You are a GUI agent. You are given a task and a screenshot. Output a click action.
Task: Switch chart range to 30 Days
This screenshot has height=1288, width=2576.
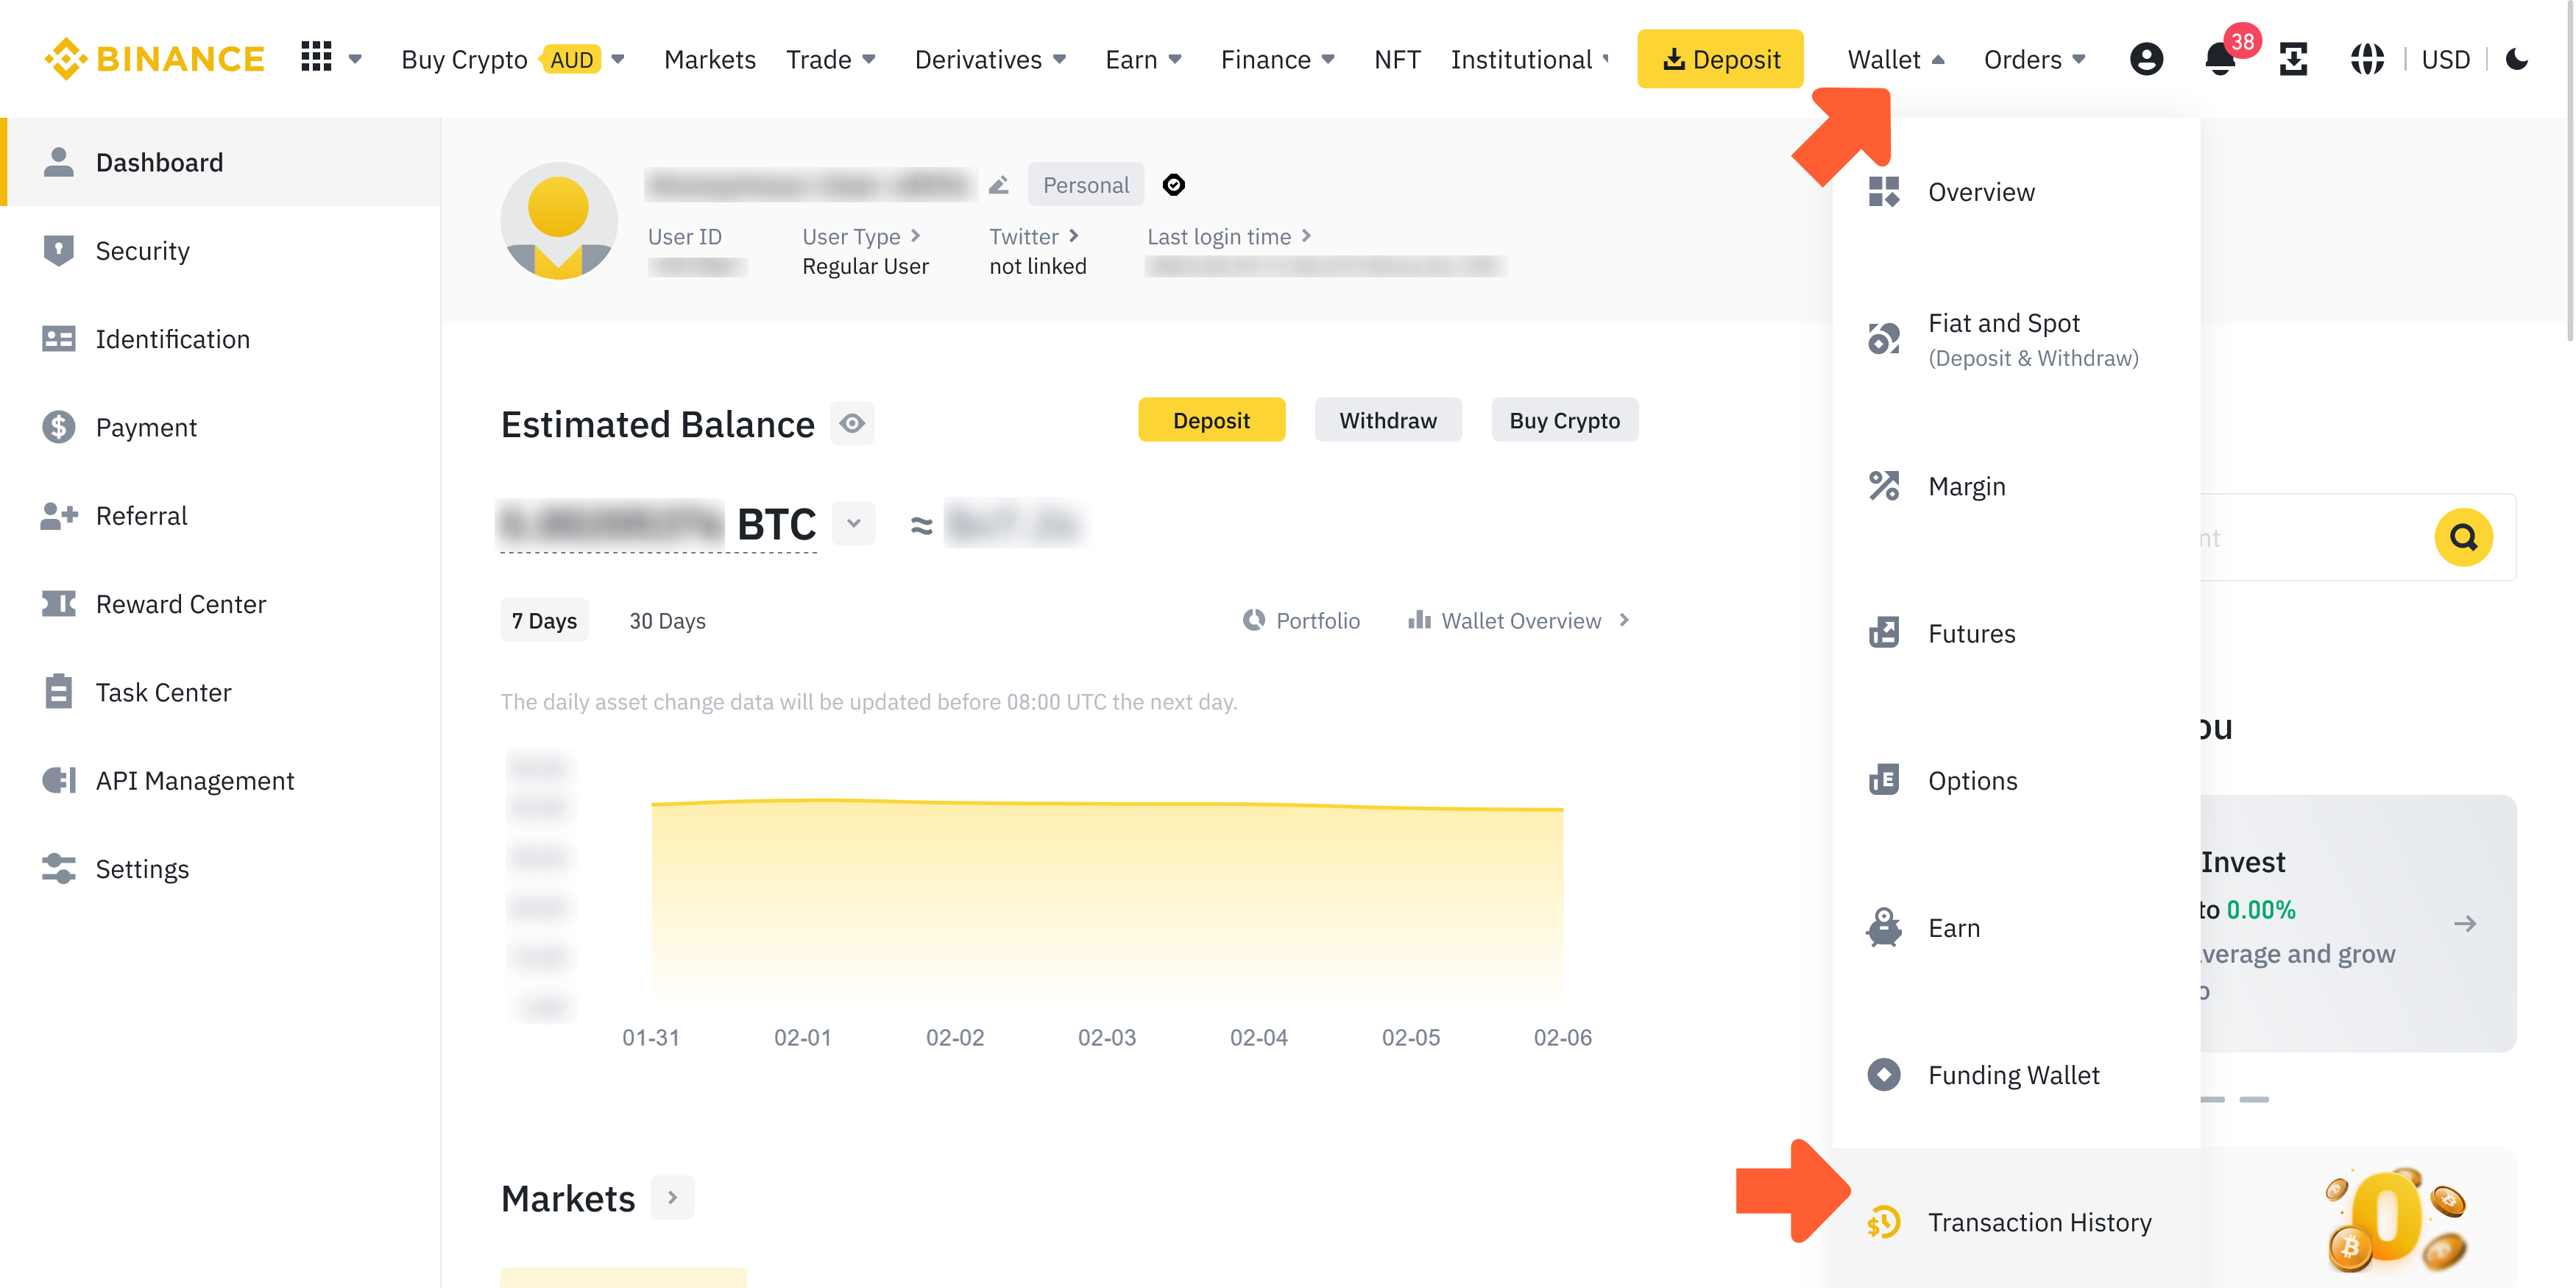pos(667,621)
